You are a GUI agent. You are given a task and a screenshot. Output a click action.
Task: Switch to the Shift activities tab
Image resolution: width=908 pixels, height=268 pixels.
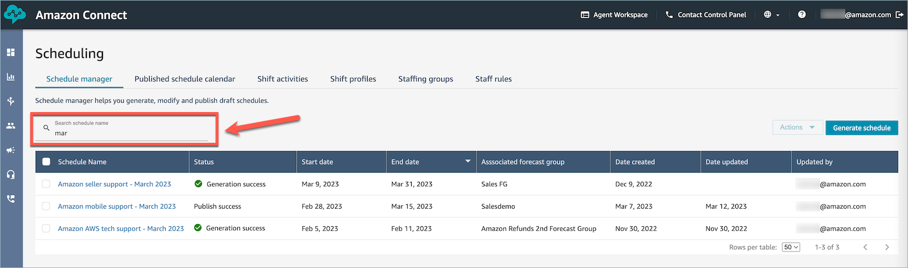coord(282,79)
